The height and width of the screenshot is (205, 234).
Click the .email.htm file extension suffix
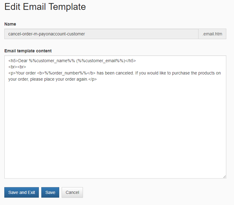point(212,34)
